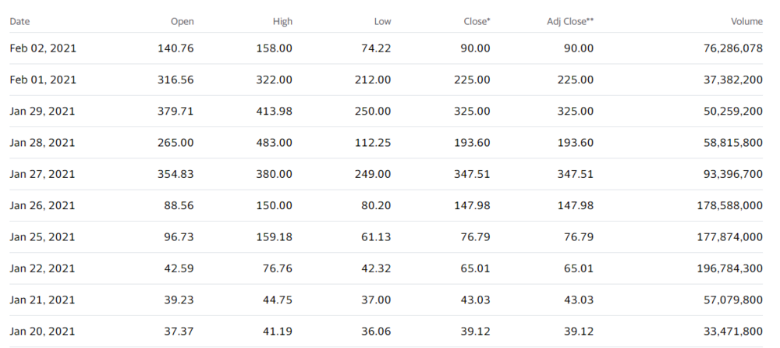Select the Jan 28, 2021 date cell
The height and width of the screenshot is (348, 780).
coord(42,143)
